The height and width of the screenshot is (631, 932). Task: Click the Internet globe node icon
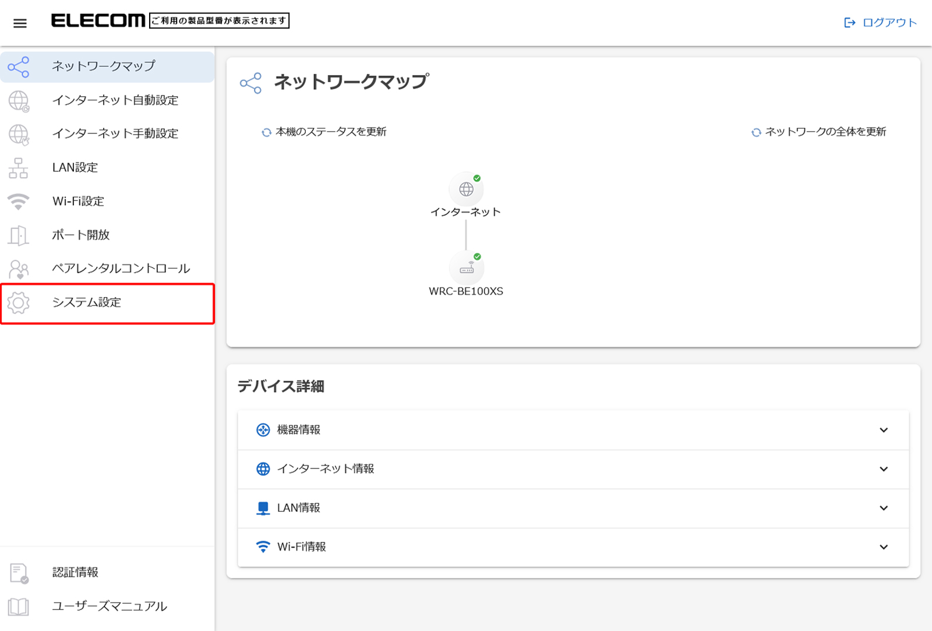(x=466, y=189)
